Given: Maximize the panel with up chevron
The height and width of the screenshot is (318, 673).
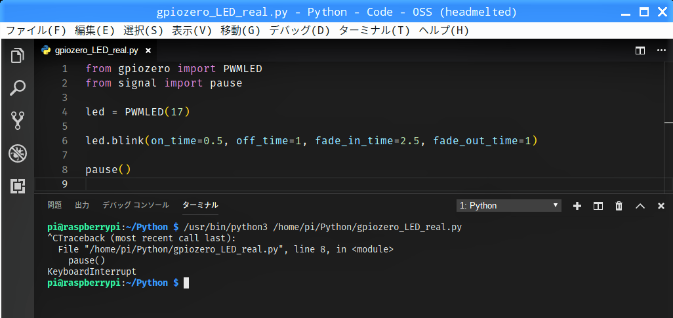Looking at the screenshot, I should [x=640, y=206].
